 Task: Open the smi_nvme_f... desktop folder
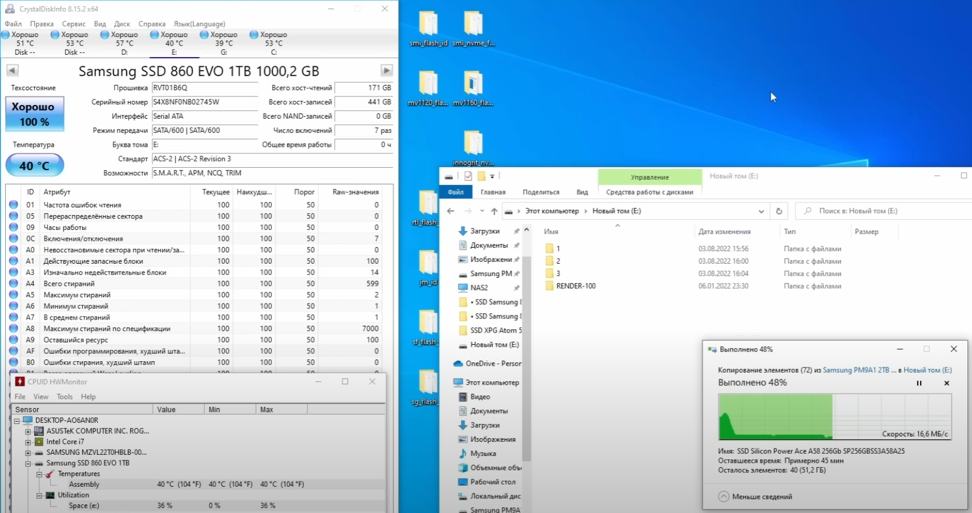(473, 29)
